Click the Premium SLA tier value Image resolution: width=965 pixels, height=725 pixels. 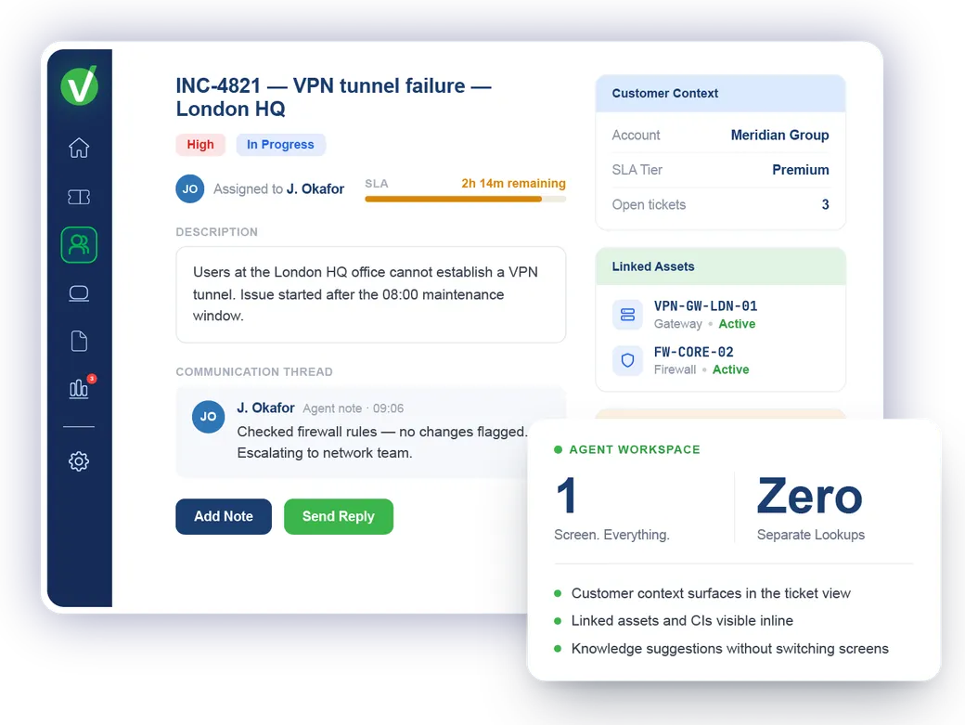pos(801,170)
